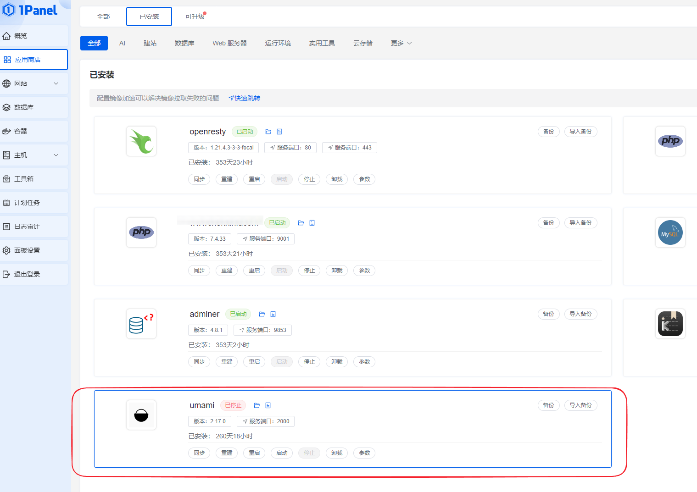Filter apps by 运行环境 category

click(278, 43)
